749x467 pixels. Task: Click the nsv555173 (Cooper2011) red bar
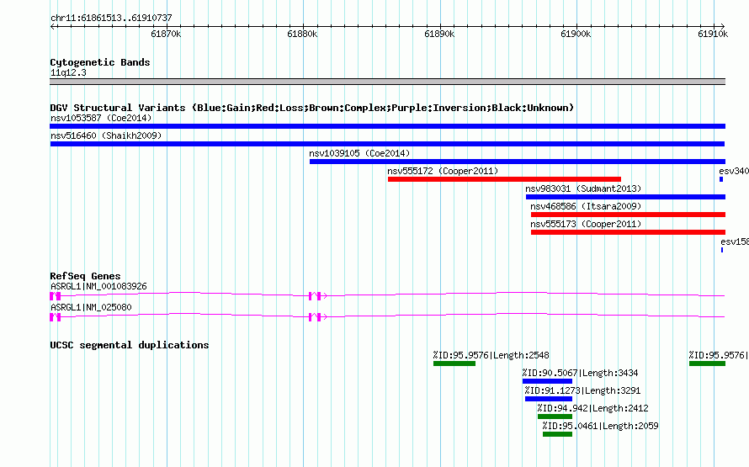[628, 232]
